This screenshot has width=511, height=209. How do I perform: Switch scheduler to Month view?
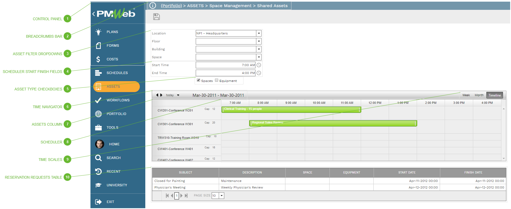pyautogui.click(x=479, y=95)
